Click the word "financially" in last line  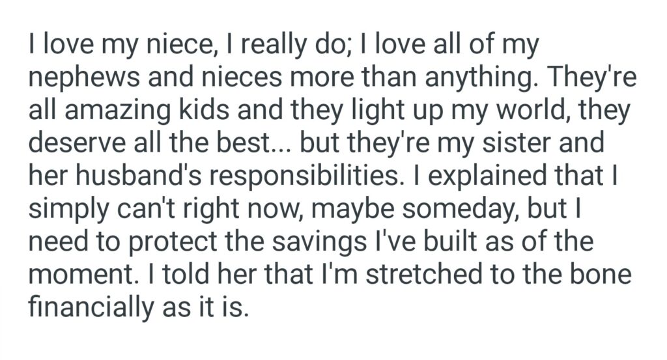(85, 303)
